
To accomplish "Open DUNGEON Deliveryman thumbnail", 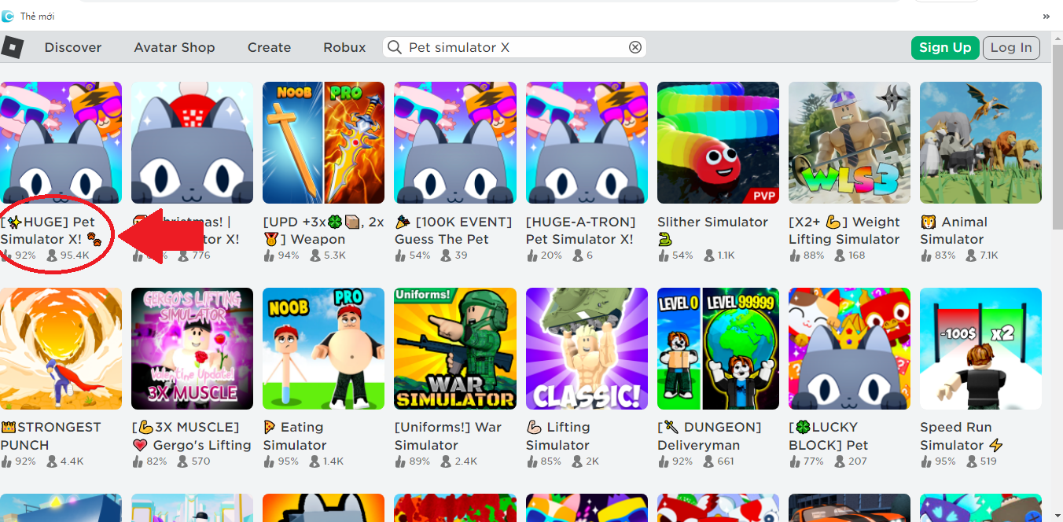I will point(718,348).
